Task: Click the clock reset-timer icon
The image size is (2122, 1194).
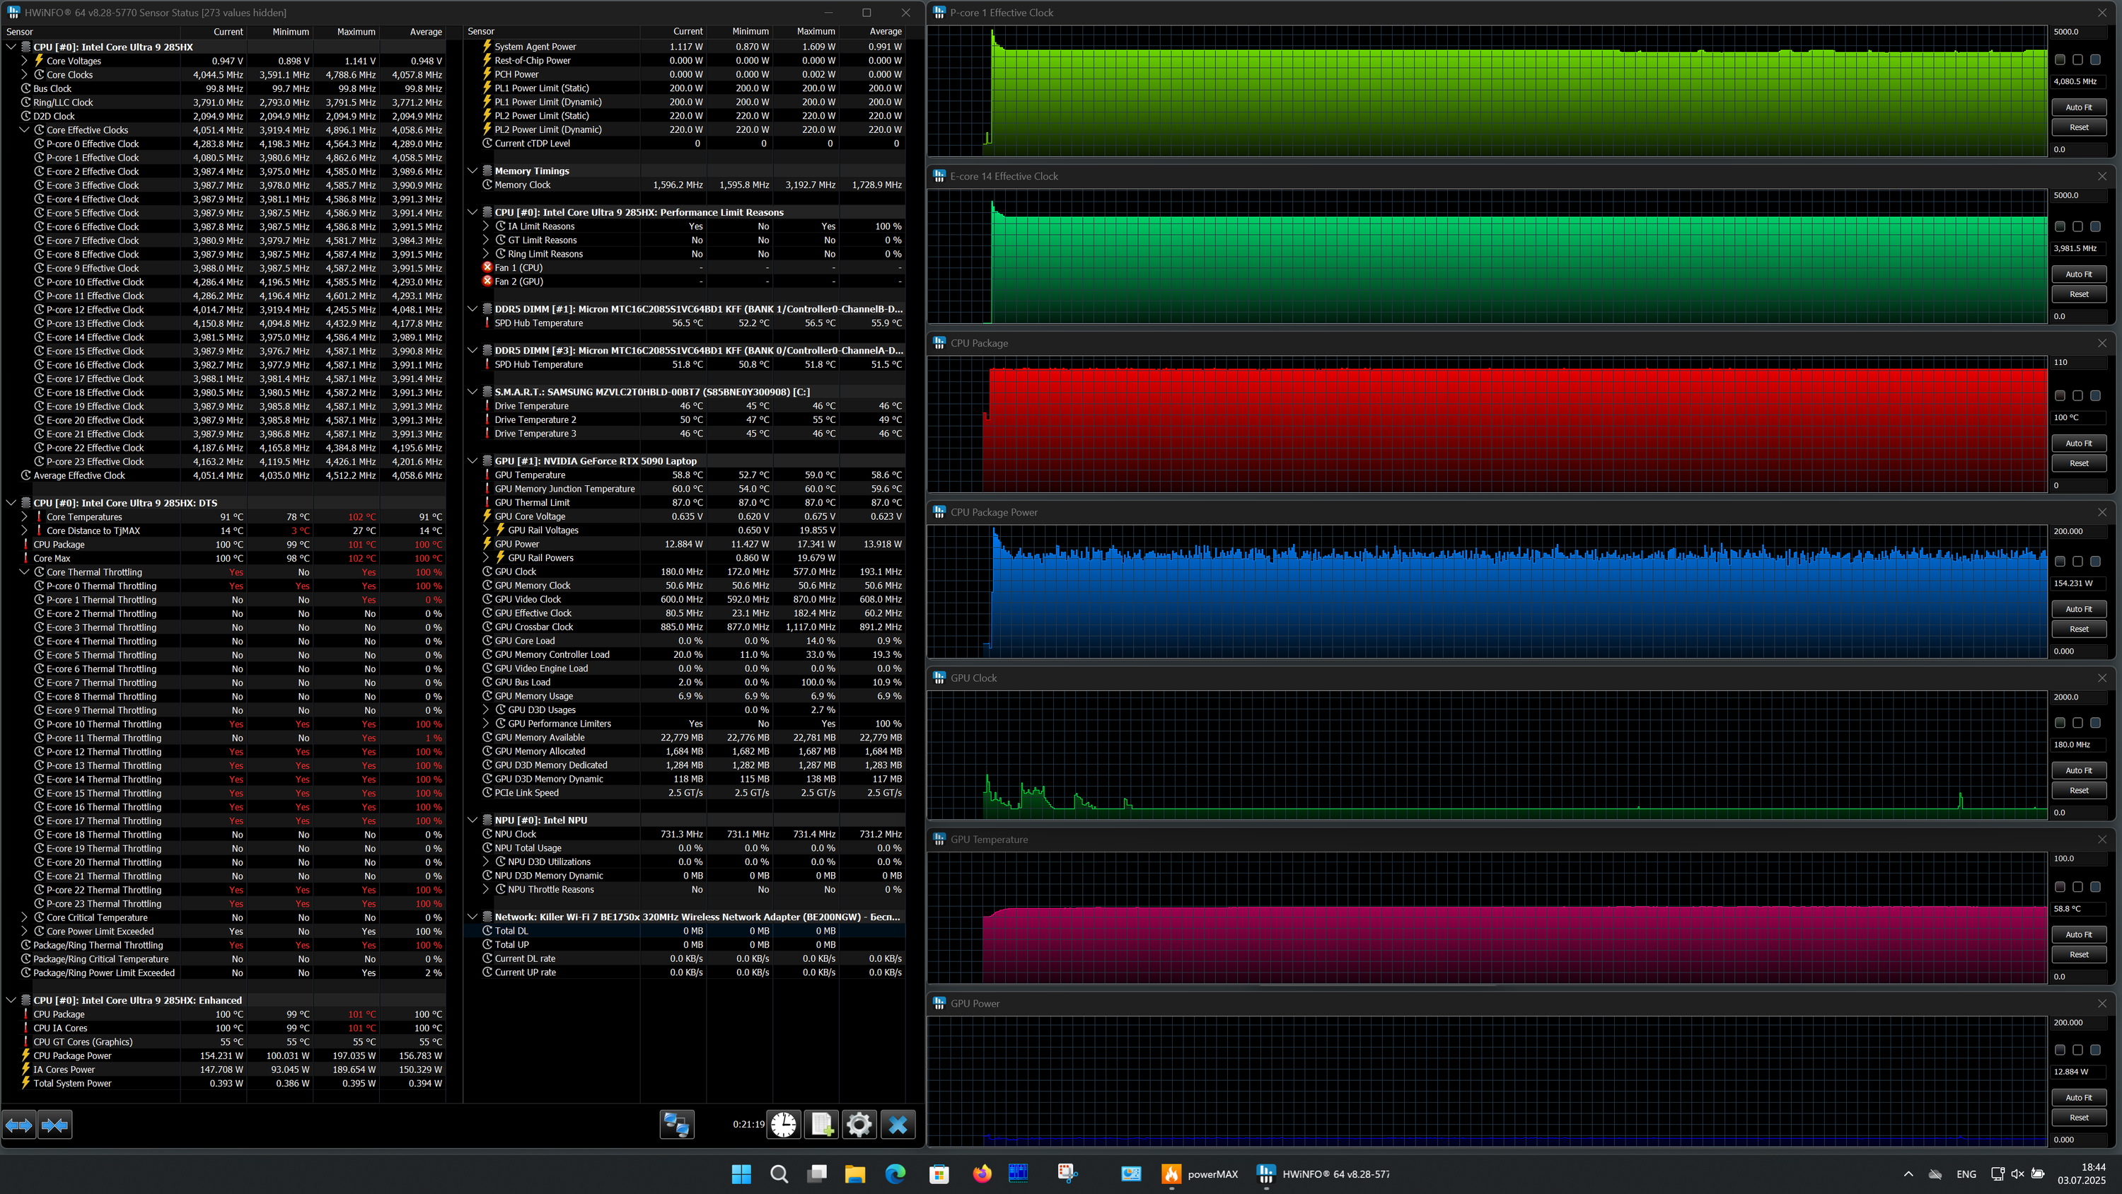Action: pyautogui.click(x=784, y=1124)
